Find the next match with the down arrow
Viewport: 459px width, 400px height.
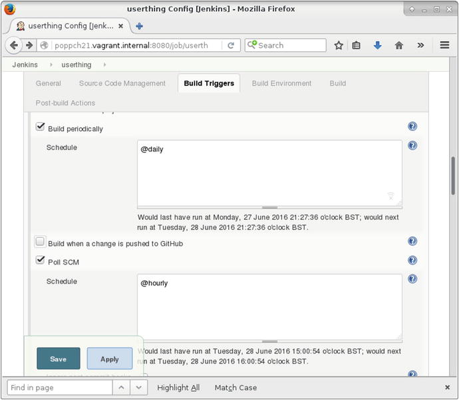point(139,388)
